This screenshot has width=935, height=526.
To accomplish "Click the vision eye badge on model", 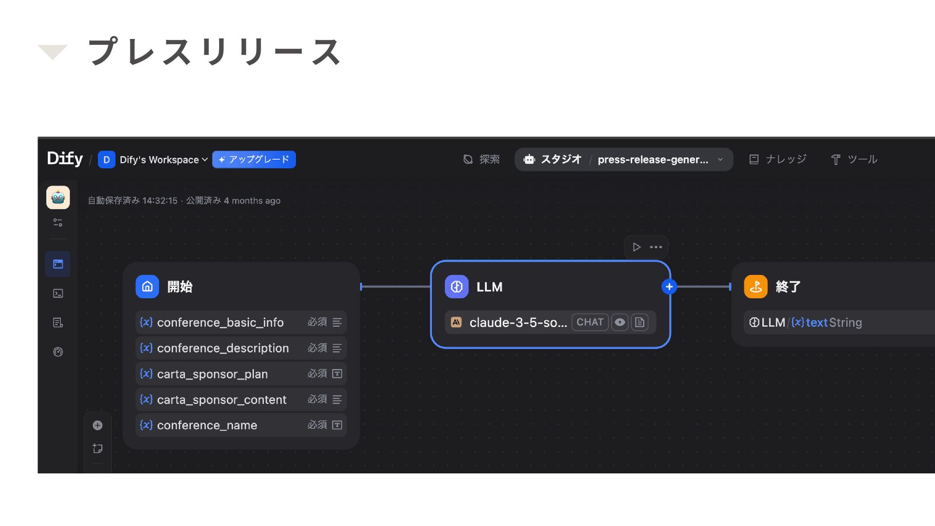I will coord(619,322).
